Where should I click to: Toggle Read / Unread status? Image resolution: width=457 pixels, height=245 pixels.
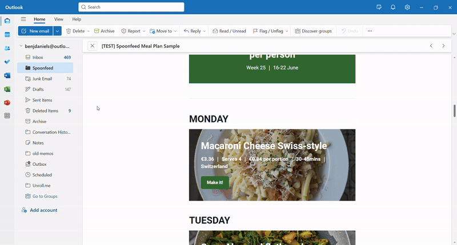[229, 31]
